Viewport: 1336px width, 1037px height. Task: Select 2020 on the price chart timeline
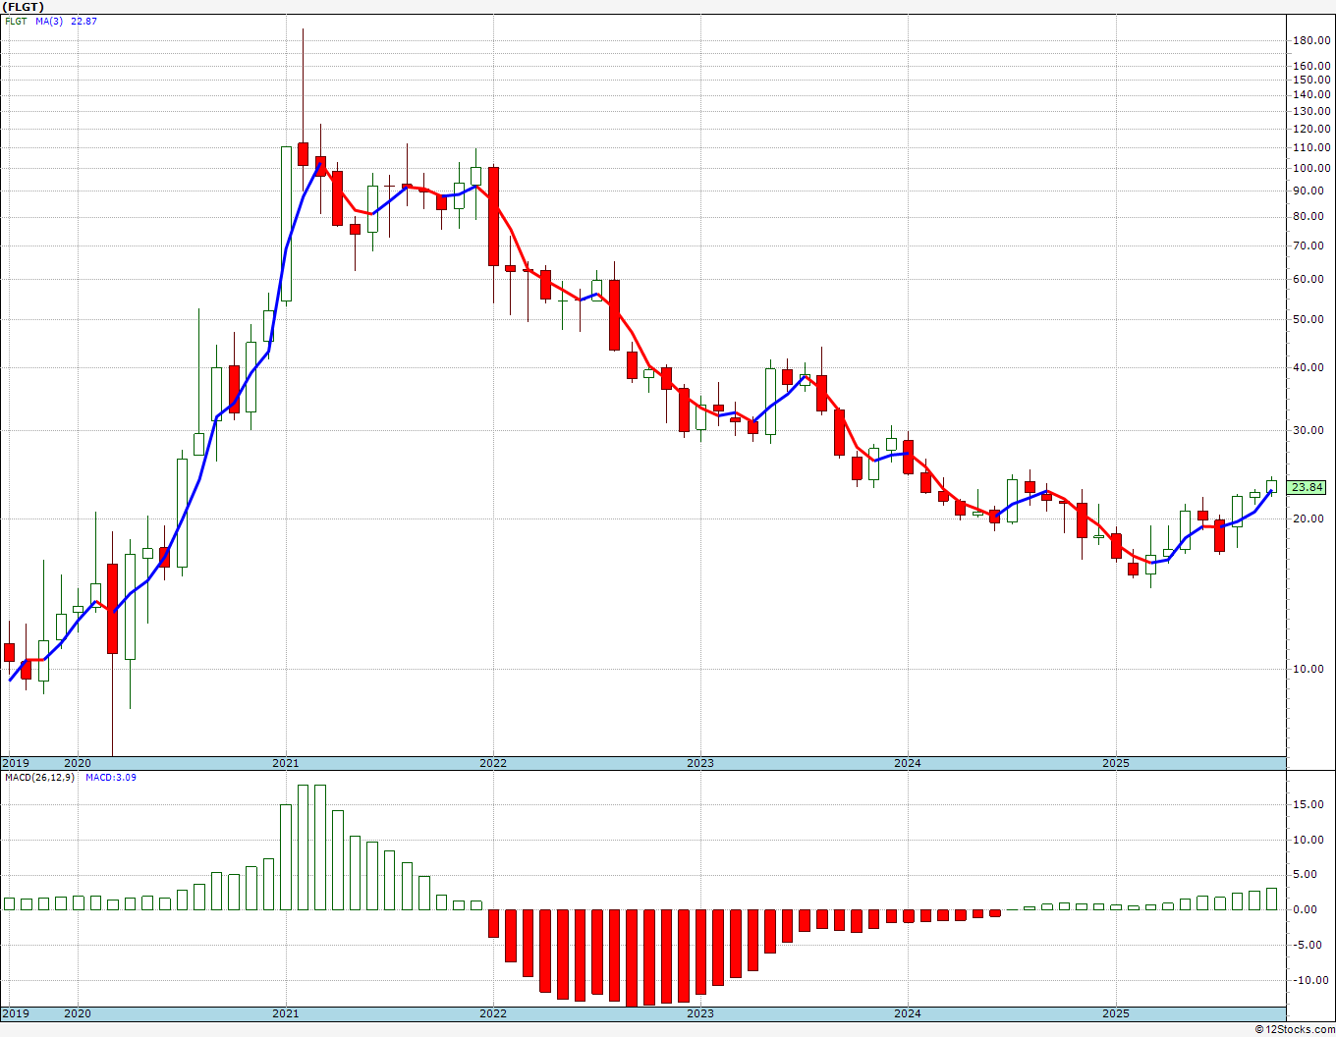tap(77, 763)
